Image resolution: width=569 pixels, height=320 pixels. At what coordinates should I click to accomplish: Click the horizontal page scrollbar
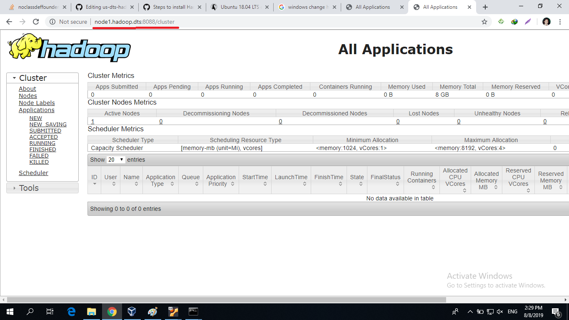pos(227,300)
